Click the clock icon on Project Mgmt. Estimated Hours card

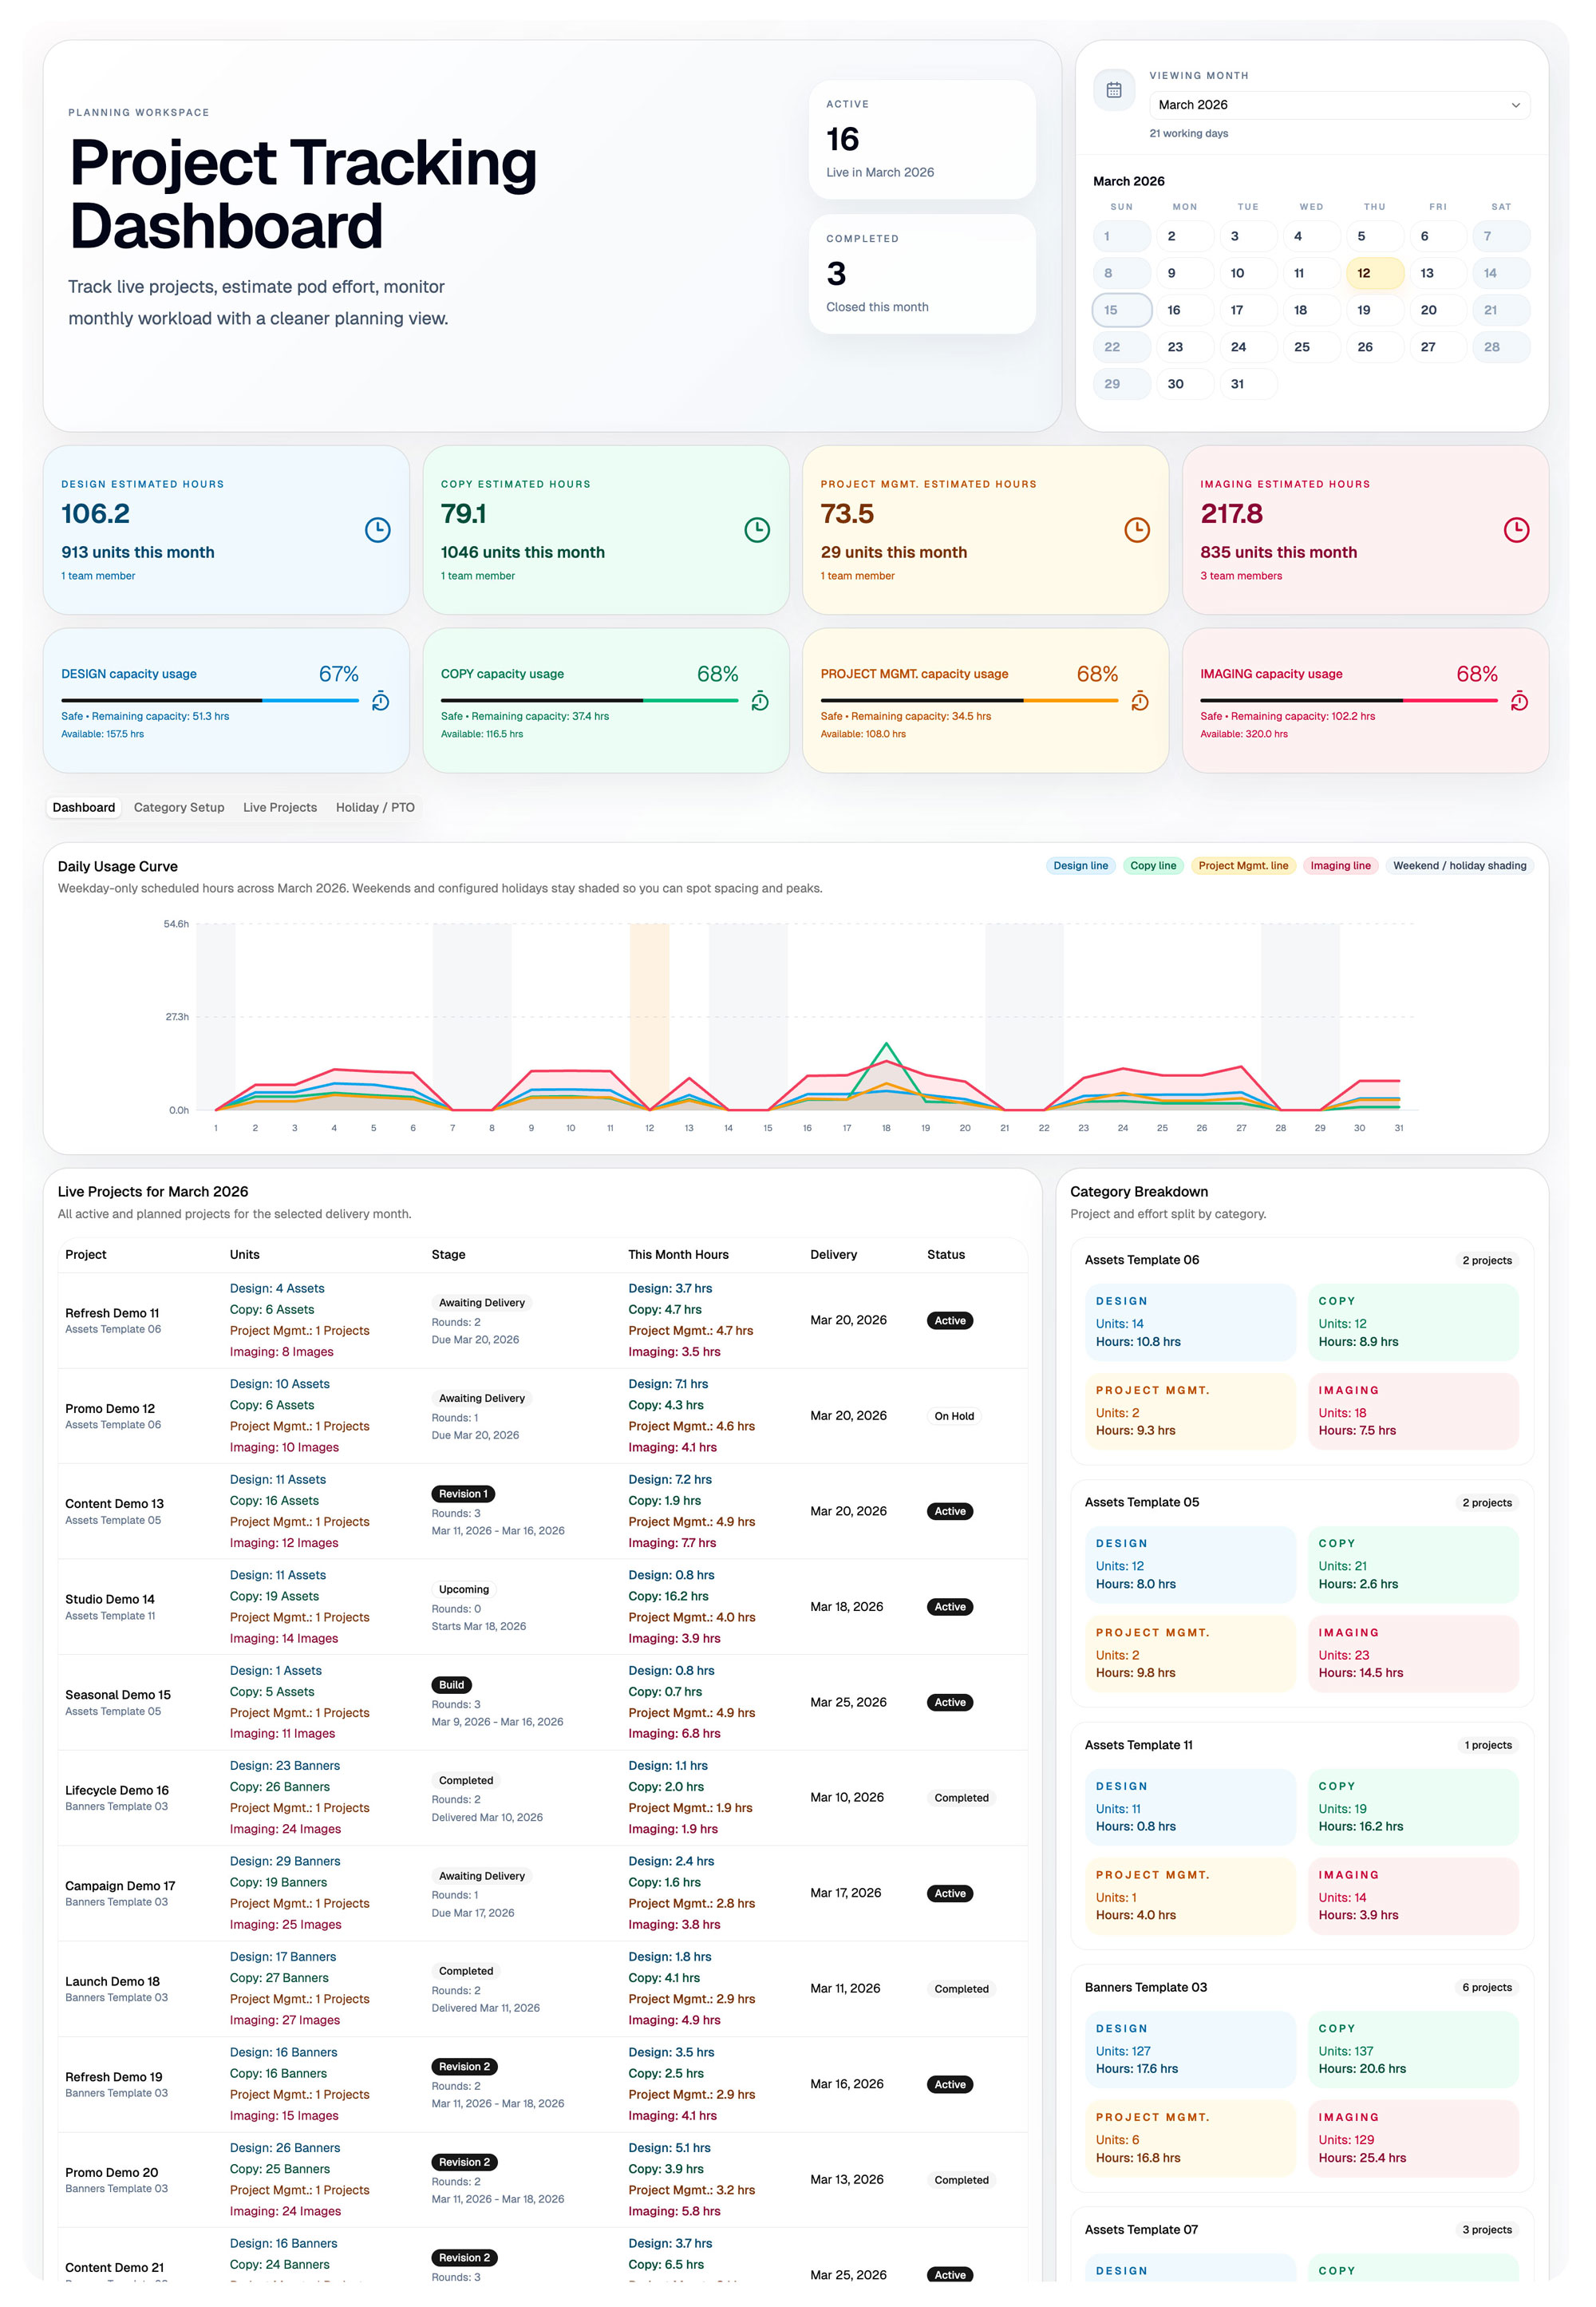1137,530
